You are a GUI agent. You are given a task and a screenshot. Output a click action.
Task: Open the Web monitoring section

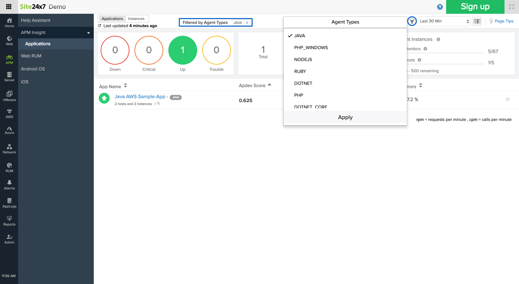9,41
